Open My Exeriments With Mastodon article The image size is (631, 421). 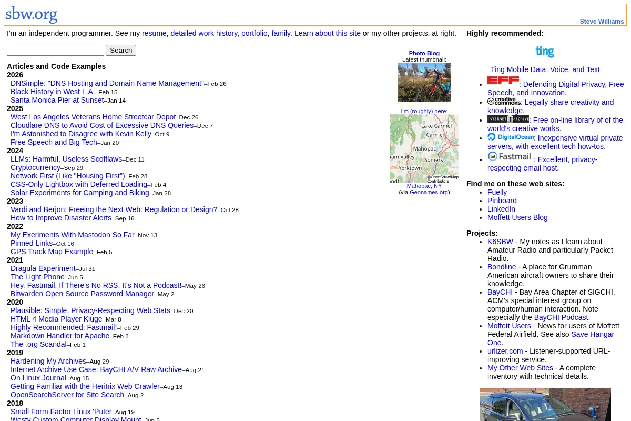pos(73,235)
